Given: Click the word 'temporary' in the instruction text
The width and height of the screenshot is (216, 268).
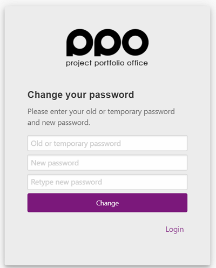Looking at the screenshot, I should point(125,112).
